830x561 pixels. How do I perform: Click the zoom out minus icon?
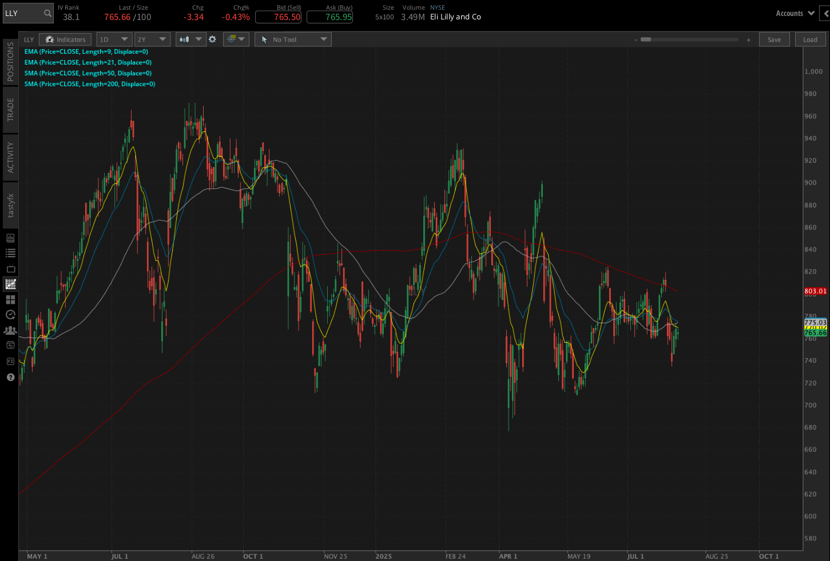(636, 40)
